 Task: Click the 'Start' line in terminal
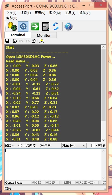(x=10, y=47)
